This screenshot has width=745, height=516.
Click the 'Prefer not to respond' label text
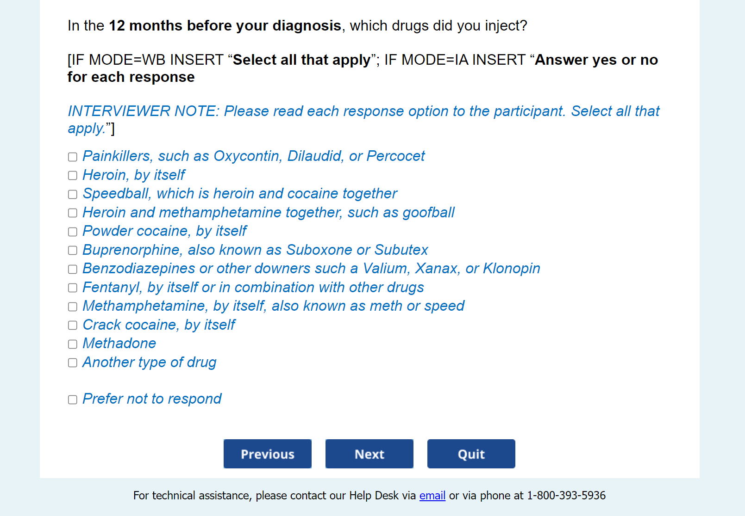(x=152, y=399)
